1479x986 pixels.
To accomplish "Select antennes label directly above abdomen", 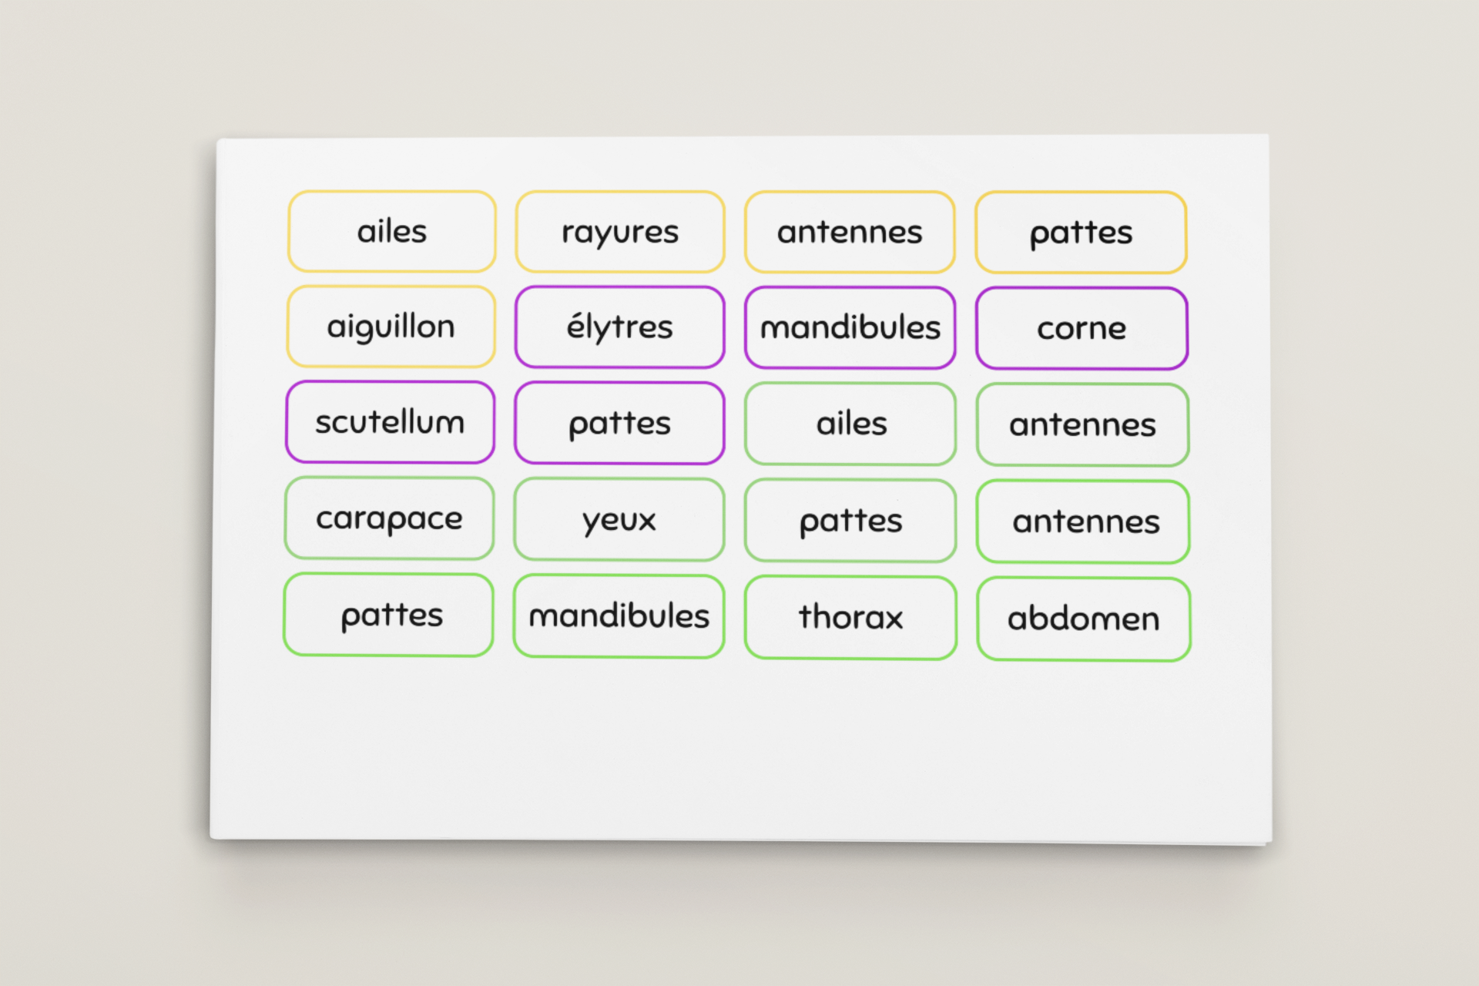I will 1083,522.
